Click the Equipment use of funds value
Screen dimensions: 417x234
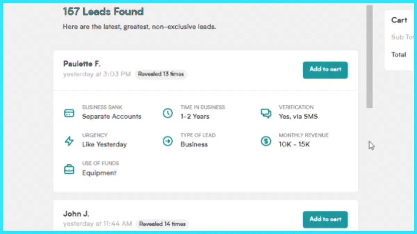pos(99,173)
